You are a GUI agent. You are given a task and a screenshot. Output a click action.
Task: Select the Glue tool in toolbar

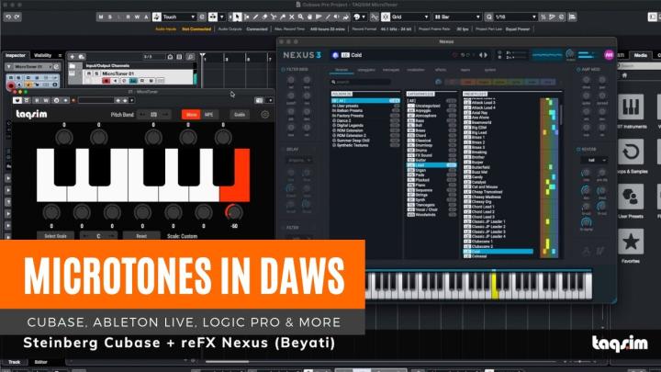pos(283,17)
